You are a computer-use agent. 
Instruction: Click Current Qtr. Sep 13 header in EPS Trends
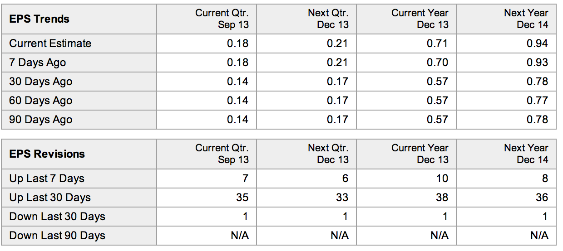[222, 19]
